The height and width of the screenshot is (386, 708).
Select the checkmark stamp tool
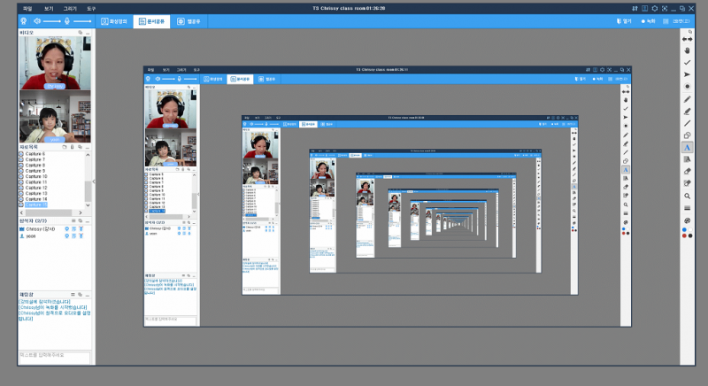(x=688, y=63)
